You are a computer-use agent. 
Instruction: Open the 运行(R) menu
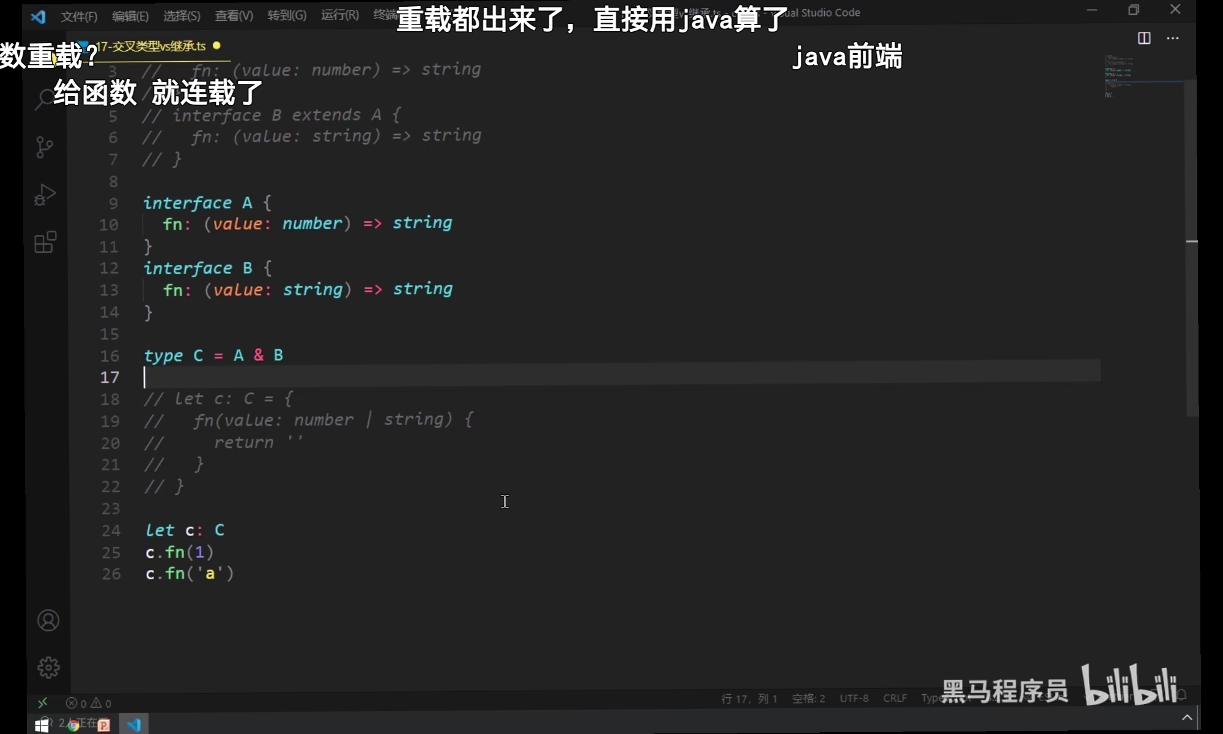pyautogui.click(x=339, y=15)
